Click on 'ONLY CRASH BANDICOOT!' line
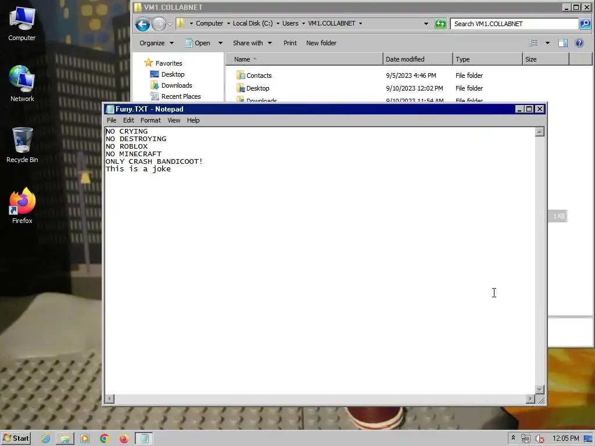Viewport: 595px width, 446px height. point(154,161)
